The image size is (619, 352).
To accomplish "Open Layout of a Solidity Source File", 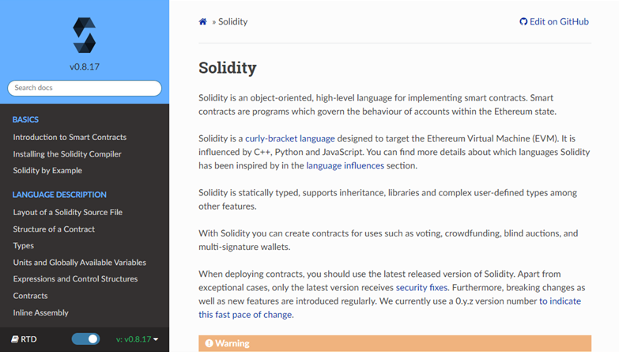I will point(68,212).
